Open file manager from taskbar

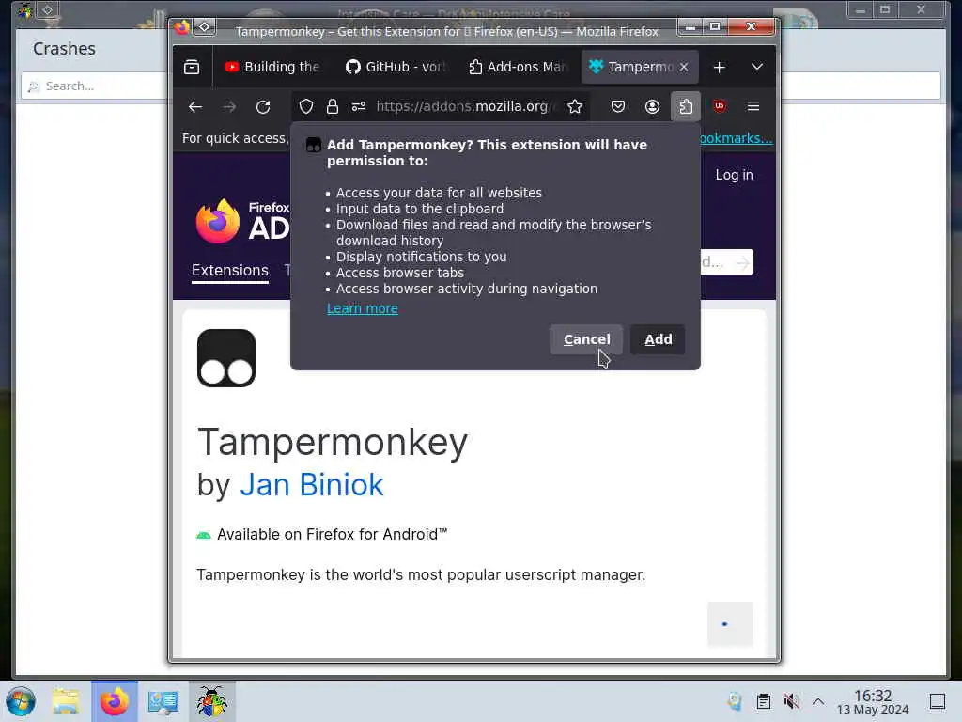tap(66, 701)
